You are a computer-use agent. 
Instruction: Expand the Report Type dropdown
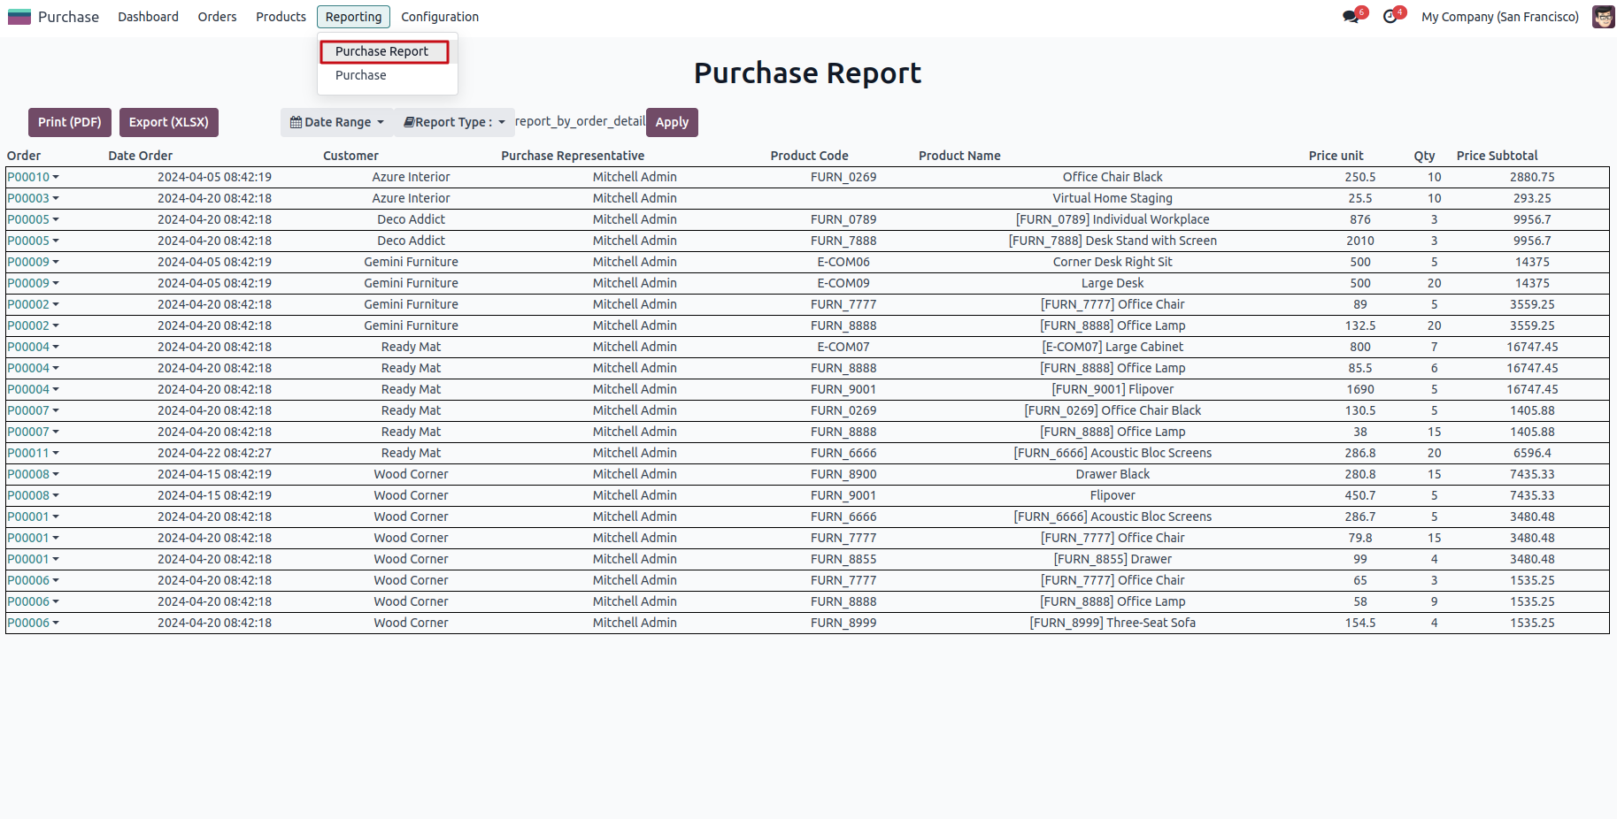454,123
